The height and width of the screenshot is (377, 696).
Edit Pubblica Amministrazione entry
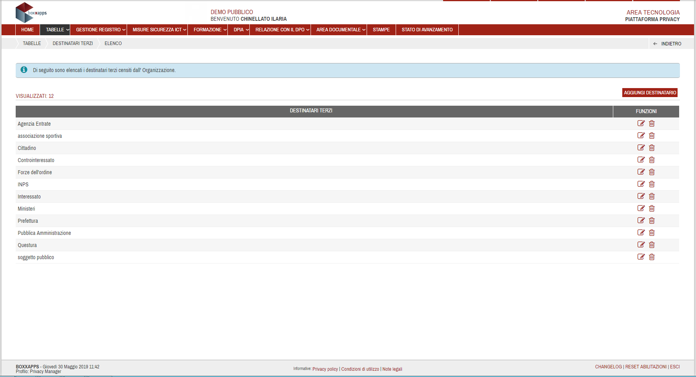(x=641, y=233)
